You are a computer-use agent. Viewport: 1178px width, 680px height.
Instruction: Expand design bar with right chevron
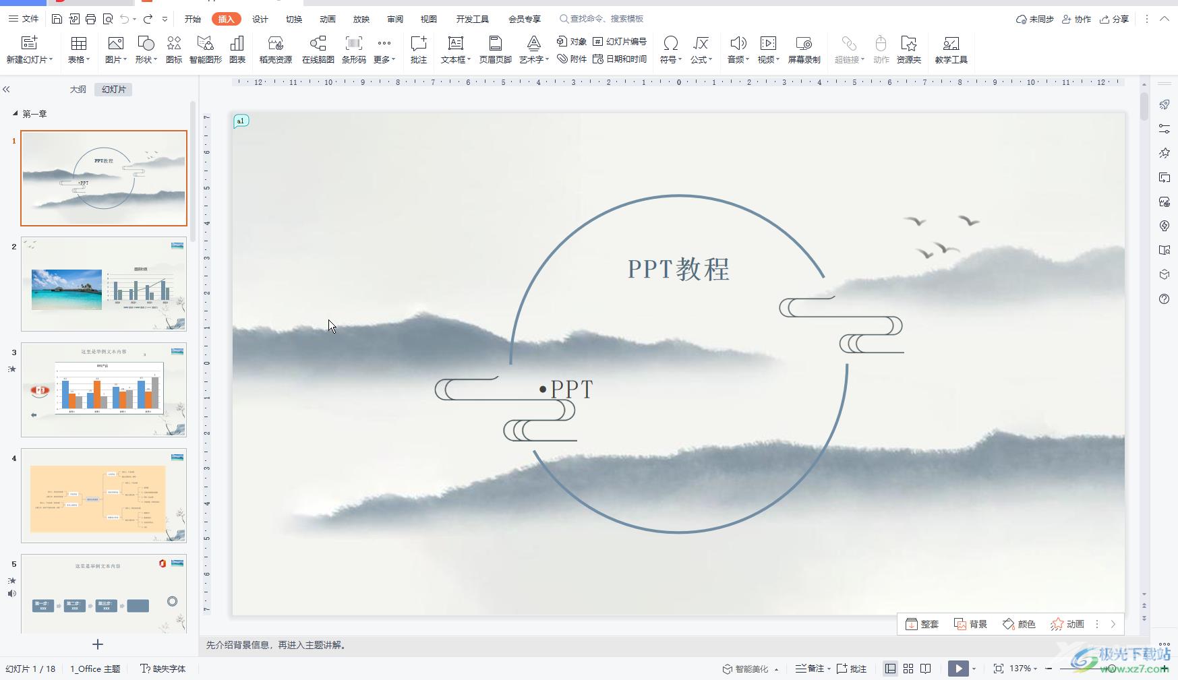[x=1113, y=624]
